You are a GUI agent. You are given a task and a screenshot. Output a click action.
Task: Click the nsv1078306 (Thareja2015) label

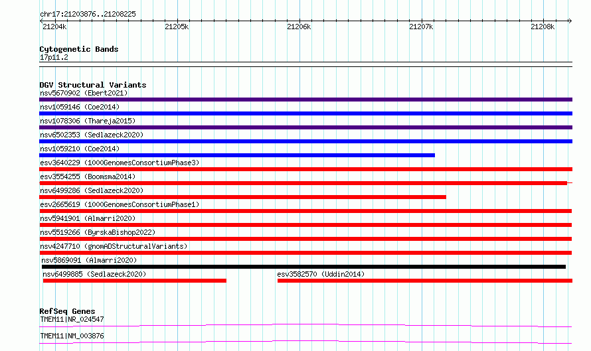[x=88, y=121]
